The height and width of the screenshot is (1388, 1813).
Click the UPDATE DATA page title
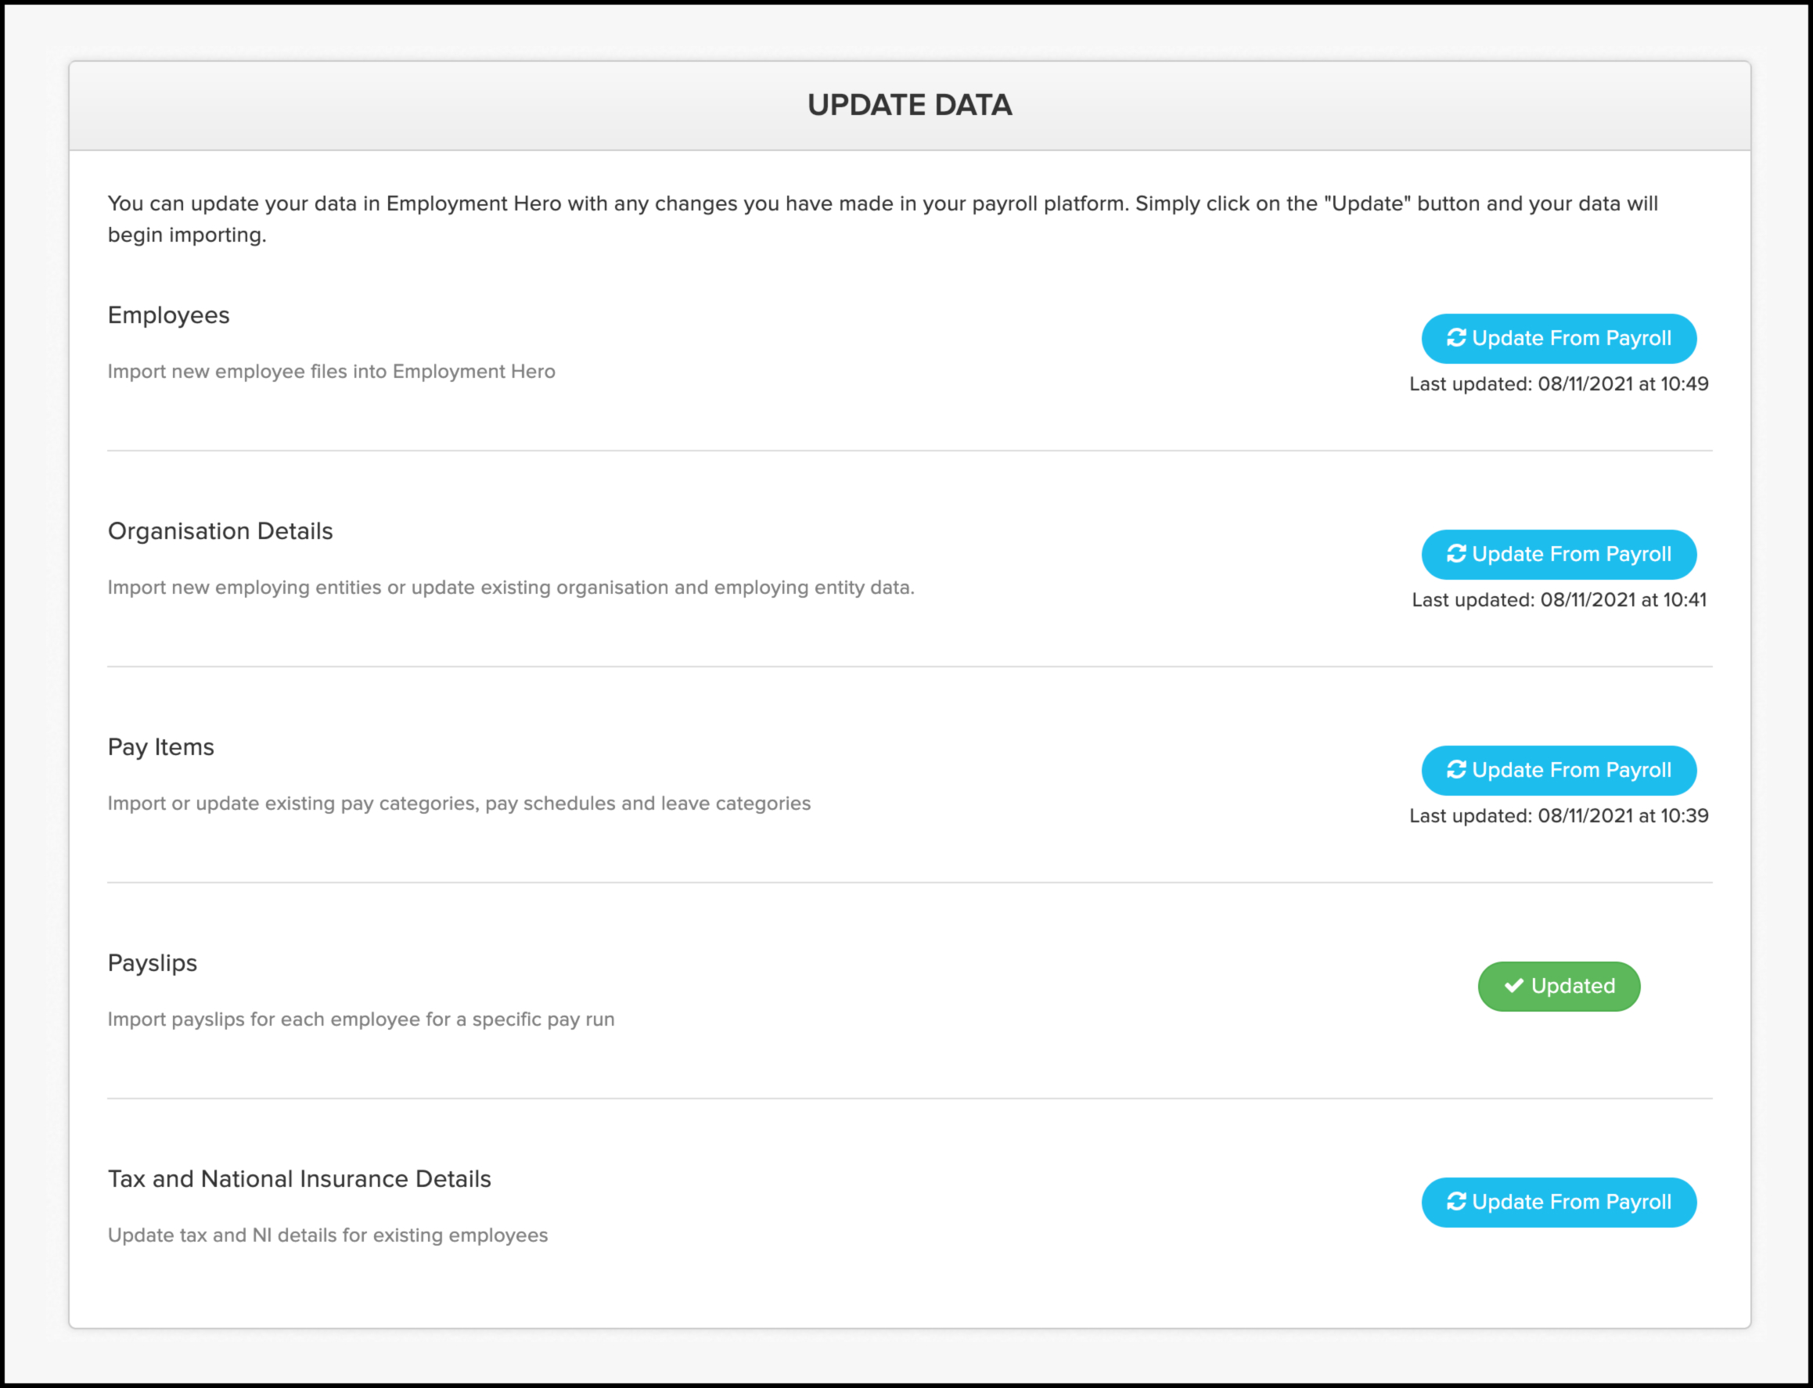coord(909,105)
